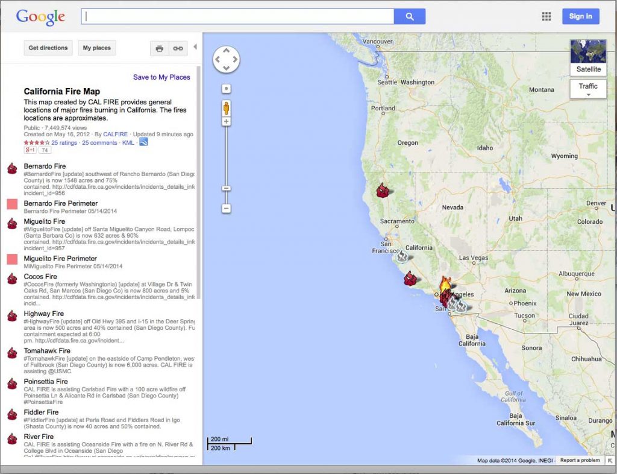Select Miguelito Fire Perimeter title
The image size is (617, 474).
(x=60, y=258)
